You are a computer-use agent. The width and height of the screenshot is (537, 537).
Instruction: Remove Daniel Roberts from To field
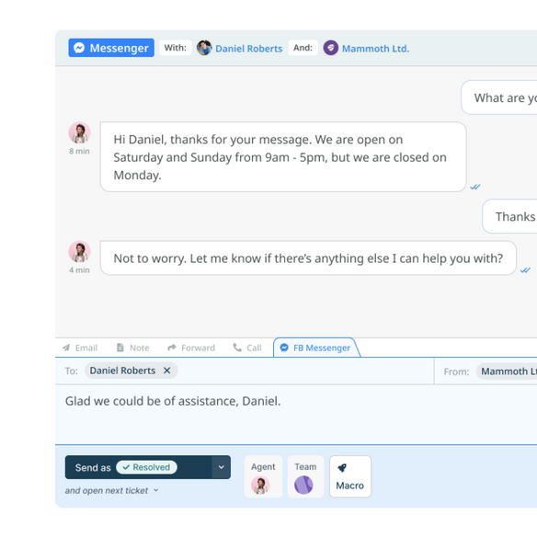(x=166, y=371)
